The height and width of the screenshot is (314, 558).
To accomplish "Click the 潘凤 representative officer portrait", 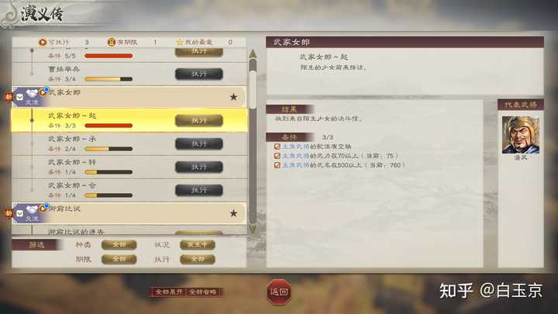I will [x=521, y=135].
